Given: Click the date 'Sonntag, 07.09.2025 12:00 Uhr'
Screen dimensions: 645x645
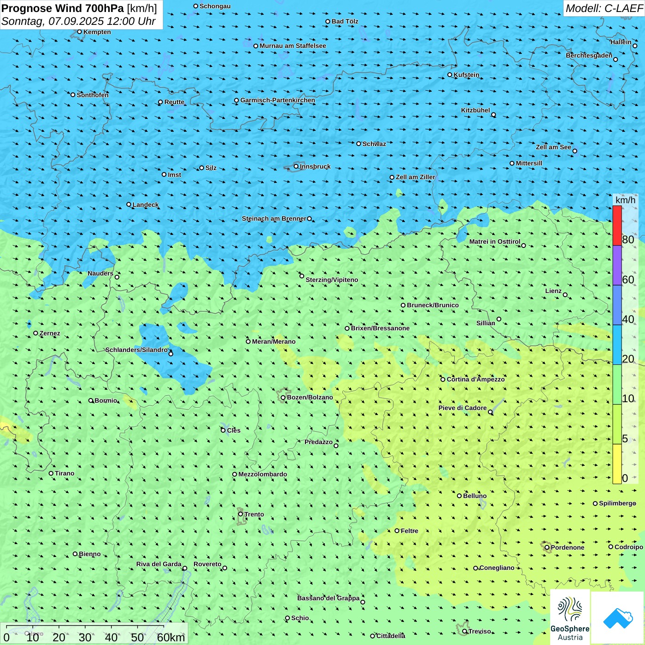Looking at the screenshot, I should (x=78, y=21).
